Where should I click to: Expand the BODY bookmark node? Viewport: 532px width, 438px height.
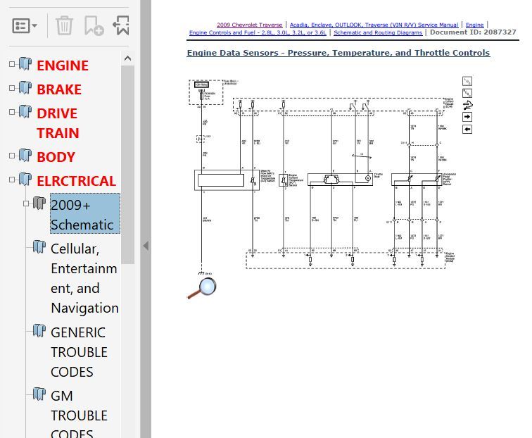(x=12, y=156)
